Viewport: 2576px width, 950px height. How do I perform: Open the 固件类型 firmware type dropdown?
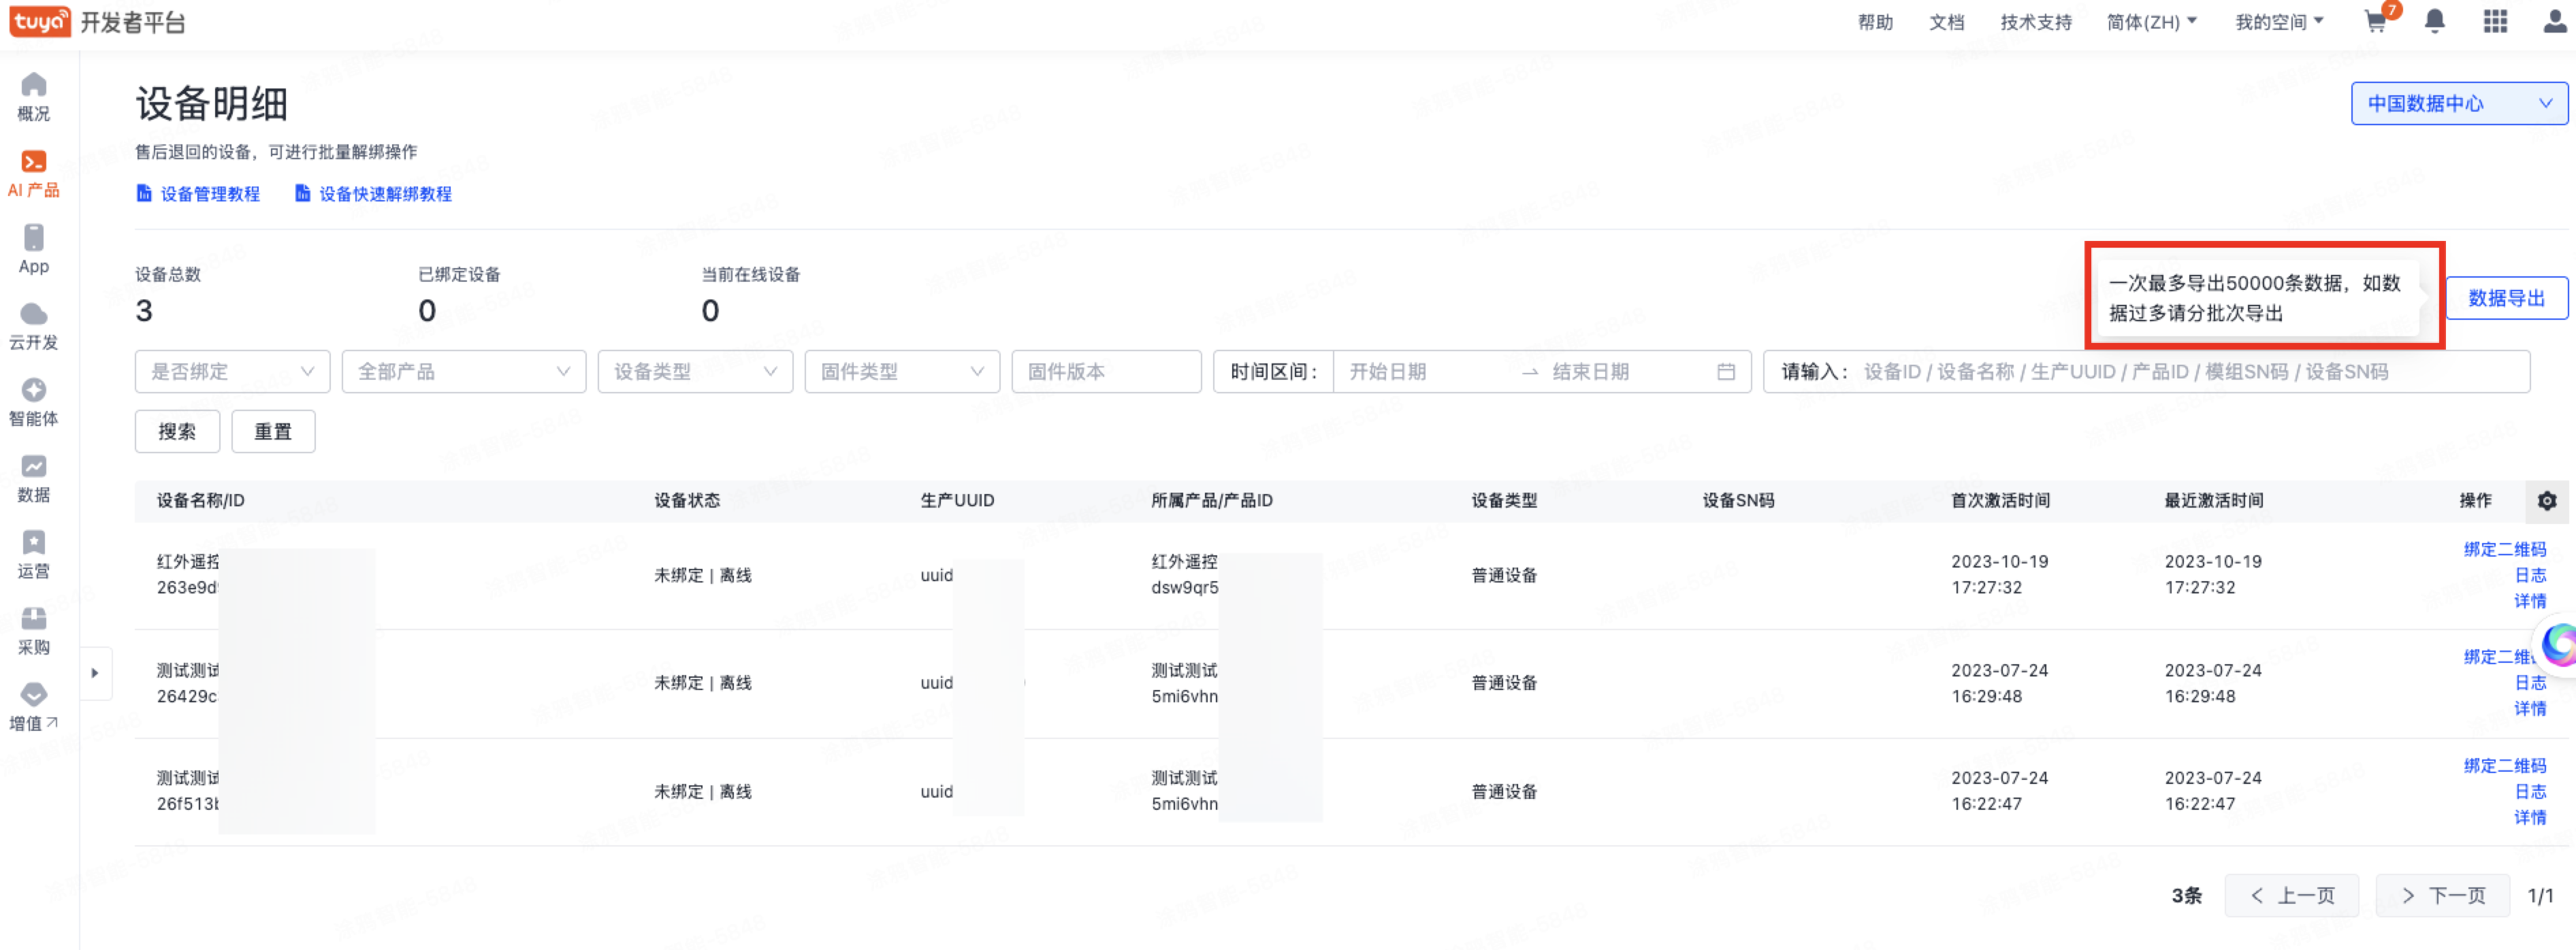pos(901,372)
